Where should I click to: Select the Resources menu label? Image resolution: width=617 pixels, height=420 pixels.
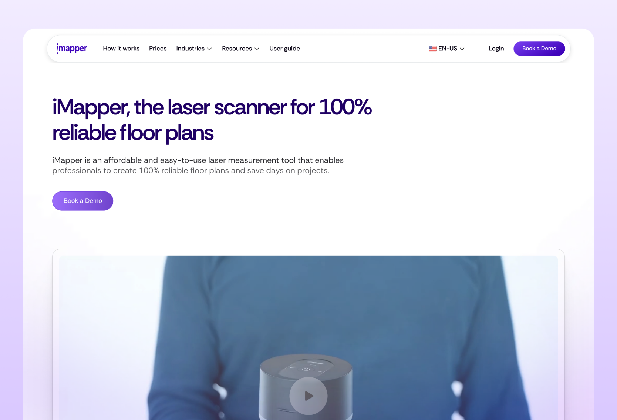pyautogui.click(x=237, y=49)
